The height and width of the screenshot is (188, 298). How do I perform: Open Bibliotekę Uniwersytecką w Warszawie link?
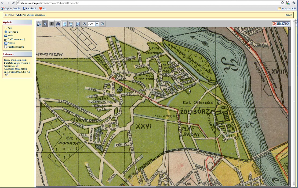[17, 63]
